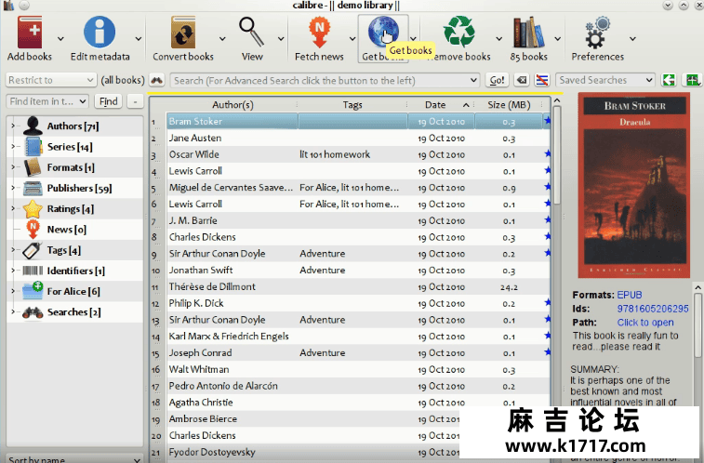Select the For Alice category icon
704x463 pixels.
[x=33, y=291]
